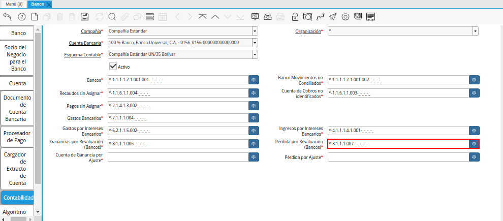Click the Cuenta Bancaria label link
Image resolution: width=503 pixels, height=221 pixels.
[85, 43]
